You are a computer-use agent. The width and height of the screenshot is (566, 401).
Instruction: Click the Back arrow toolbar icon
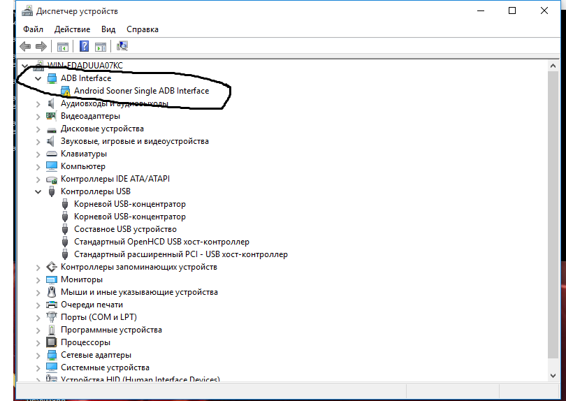pyautogui.click(x=25, y=47)
